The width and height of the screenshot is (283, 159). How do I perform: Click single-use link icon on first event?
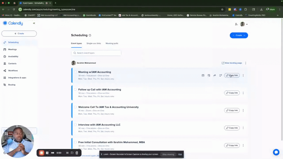221,75
